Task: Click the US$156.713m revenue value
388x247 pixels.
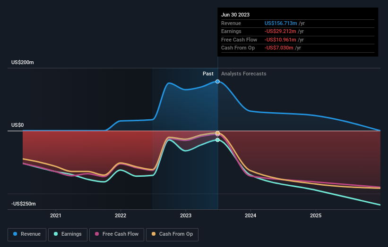Action: 281,23
